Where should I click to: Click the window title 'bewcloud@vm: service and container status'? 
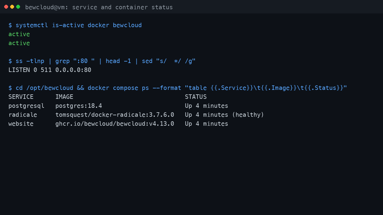[99, 7]
